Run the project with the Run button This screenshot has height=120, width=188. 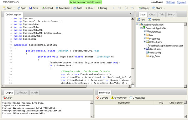[89, 8]
